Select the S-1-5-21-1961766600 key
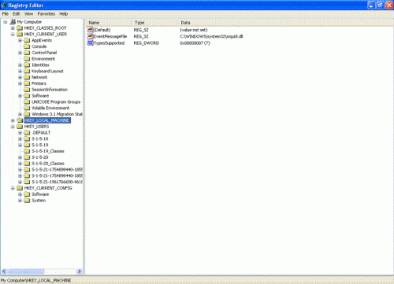Screen dimensions: 394x284 [57, 182]
